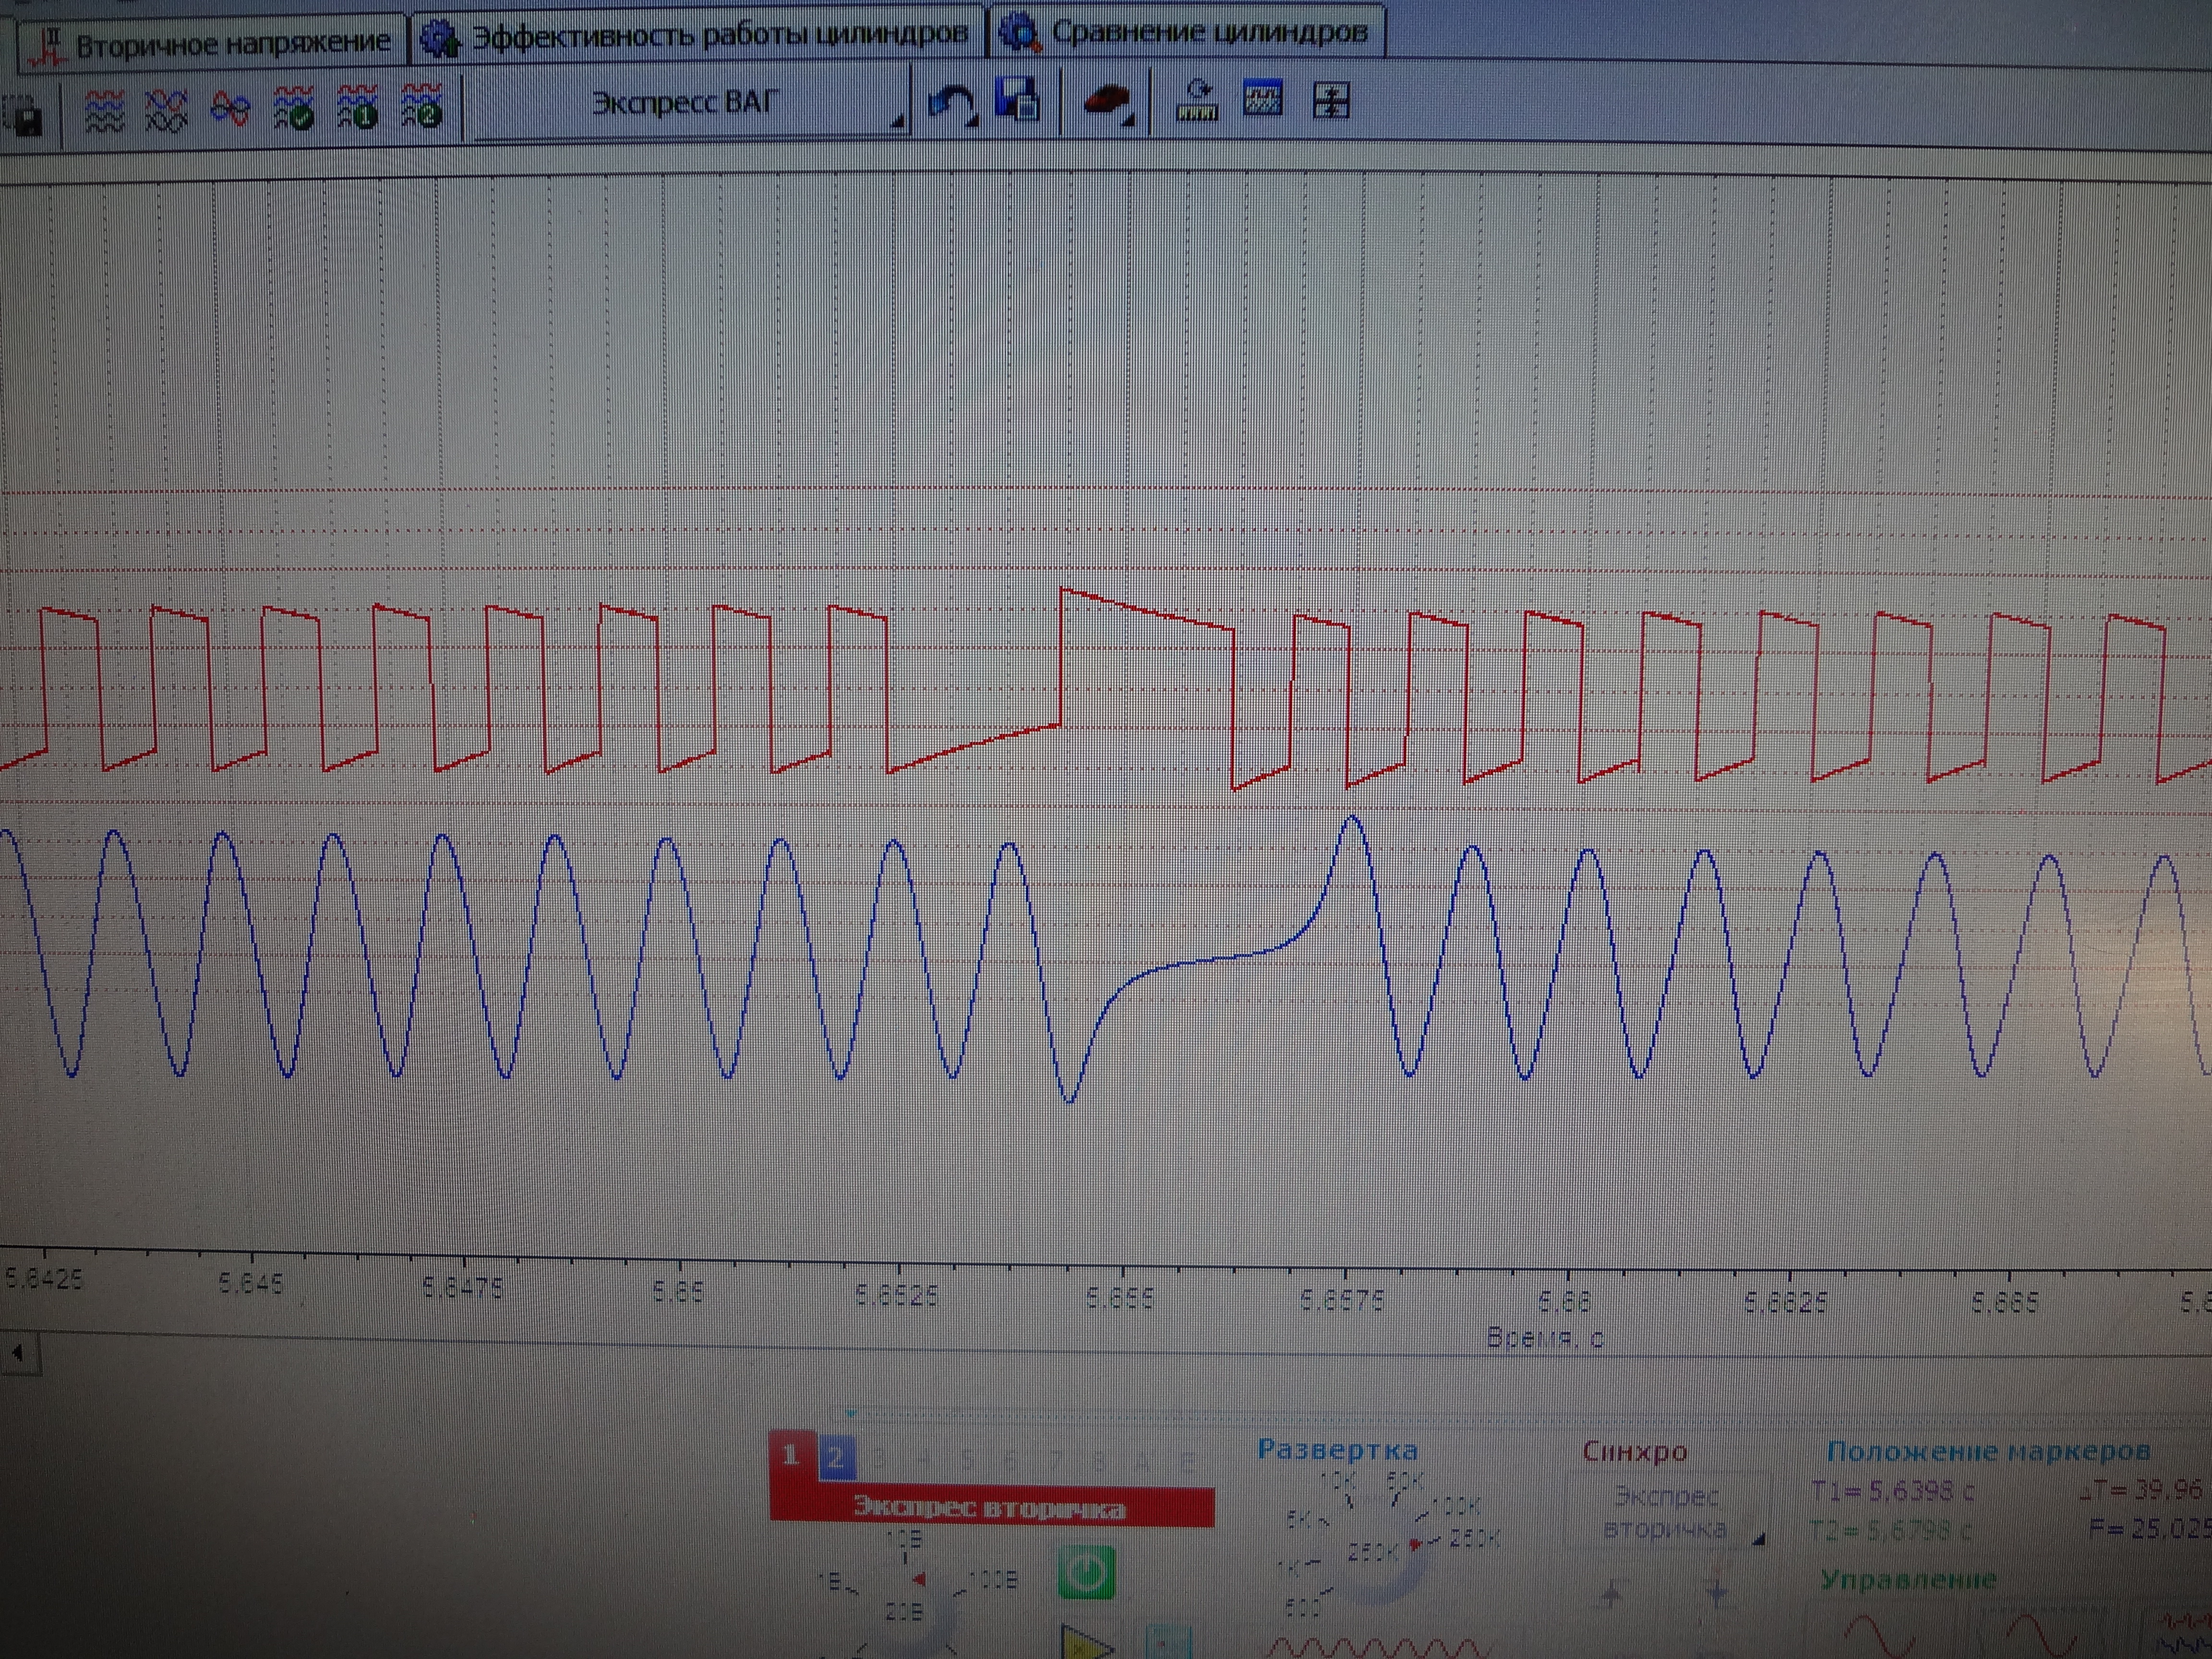Click the left scroll arrow under the graph

click(18, 1354)
